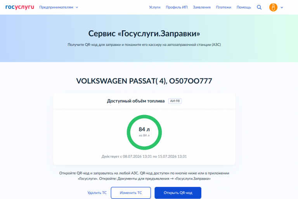Click the Доступный объём топлива heading
This screenshot has width=298, height=199.
[136, 101]
